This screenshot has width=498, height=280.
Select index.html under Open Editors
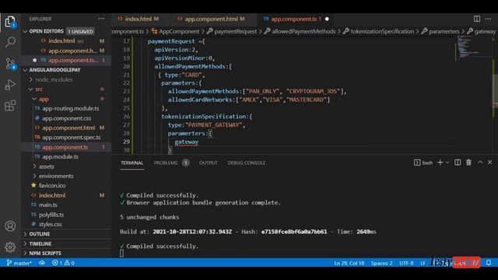pos(61,41)
